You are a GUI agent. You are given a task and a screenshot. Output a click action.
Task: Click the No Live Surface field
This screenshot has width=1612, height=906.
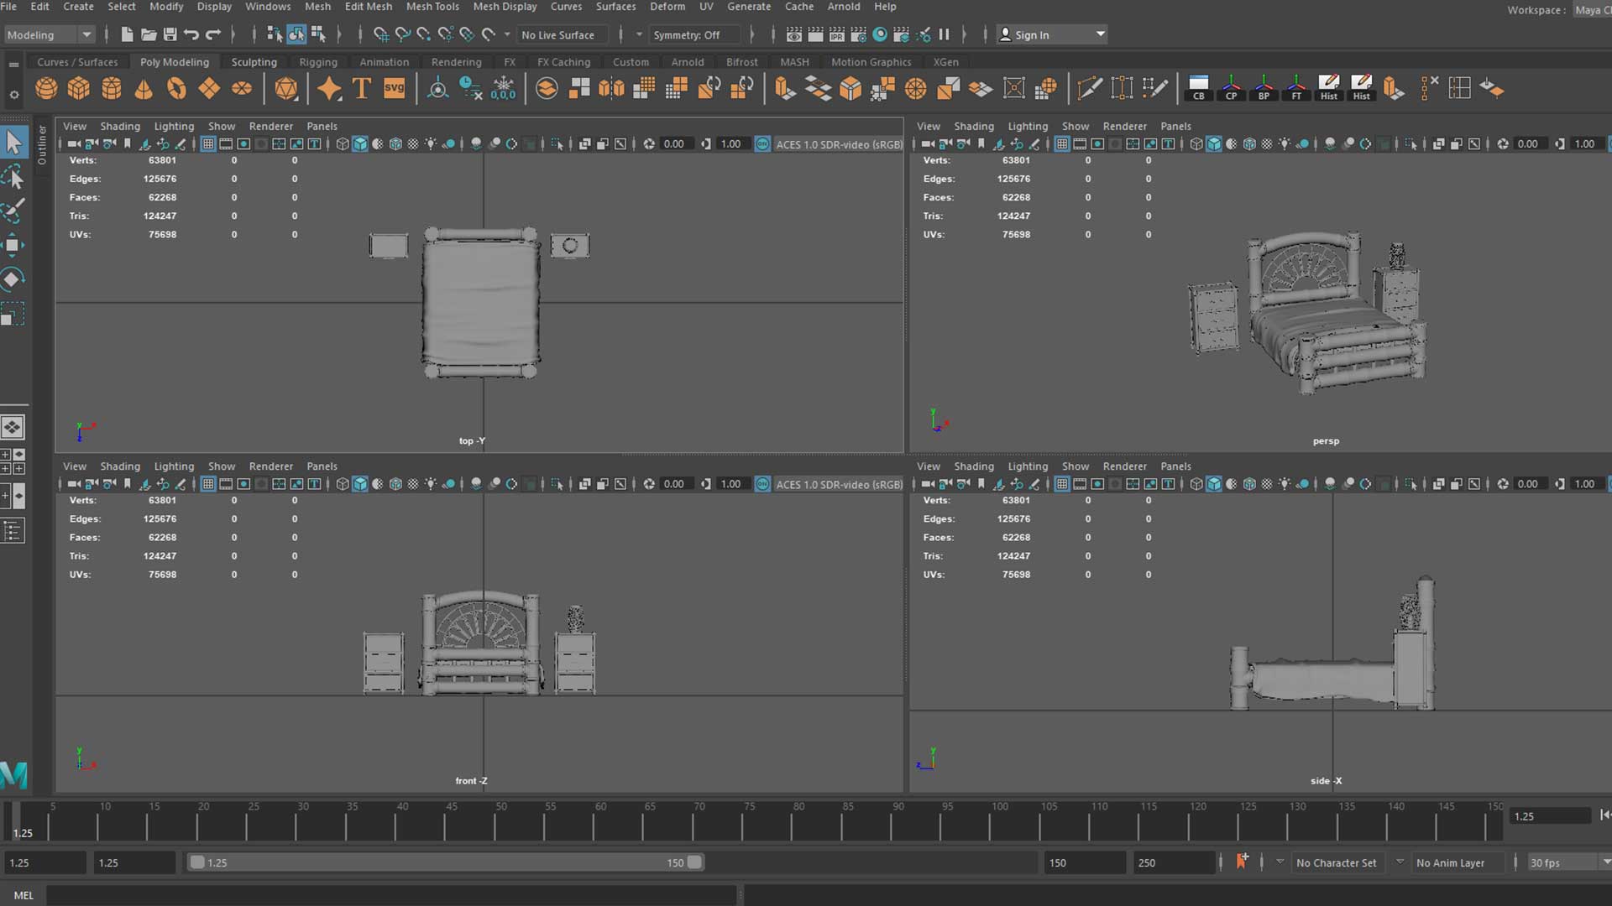tap(558, 34)
